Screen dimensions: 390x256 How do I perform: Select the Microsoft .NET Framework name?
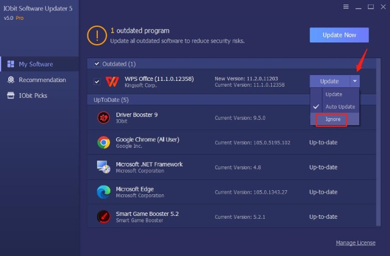[x=149, y=164]
